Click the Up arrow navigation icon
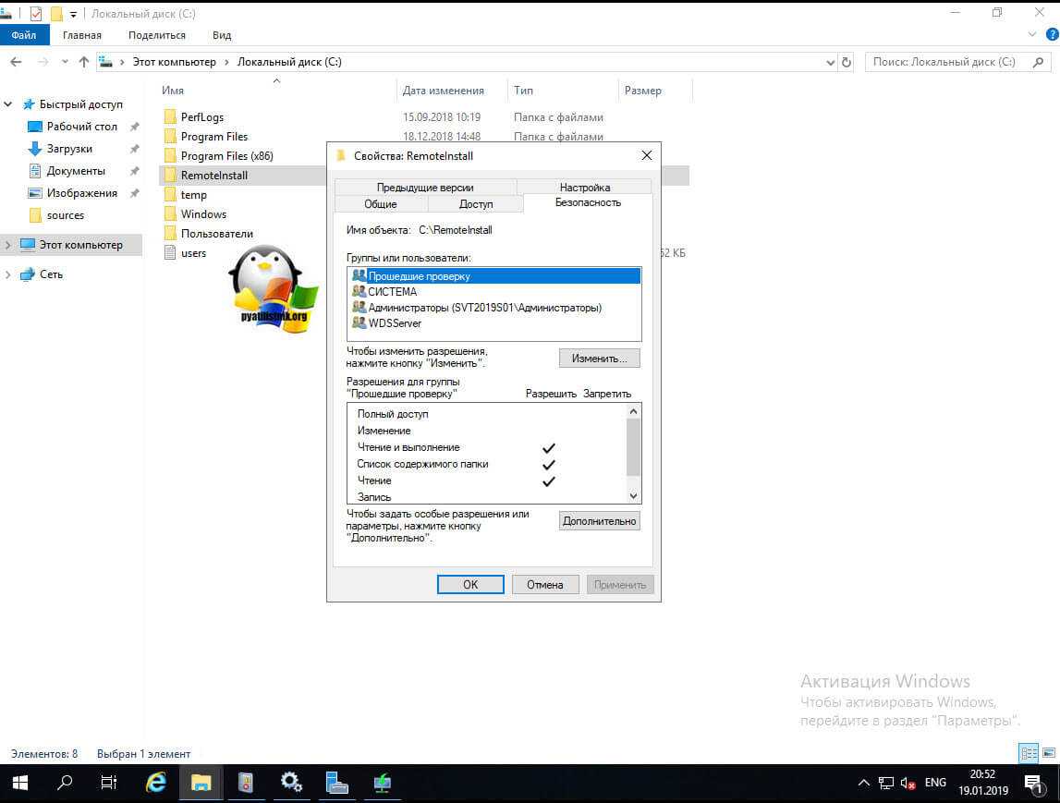This screenshot has height=803, width=1060. [x=84, y=62]
